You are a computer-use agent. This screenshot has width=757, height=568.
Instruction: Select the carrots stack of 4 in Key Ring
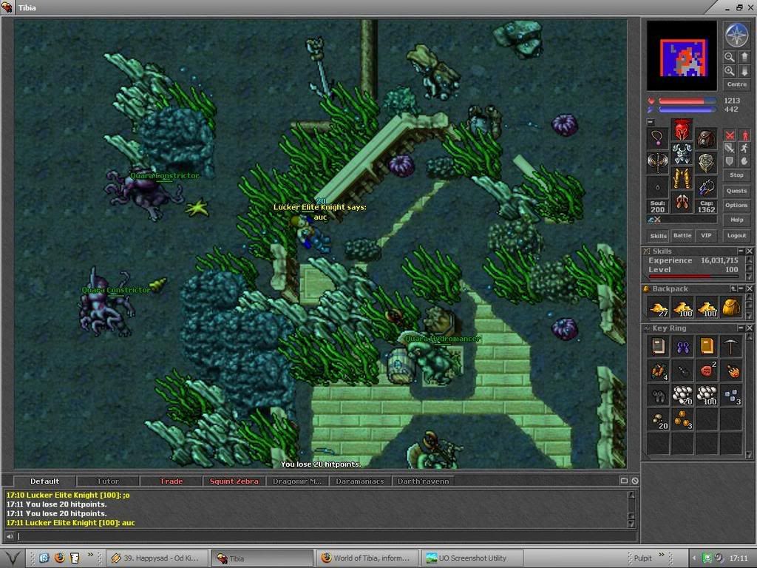[658, 371]
